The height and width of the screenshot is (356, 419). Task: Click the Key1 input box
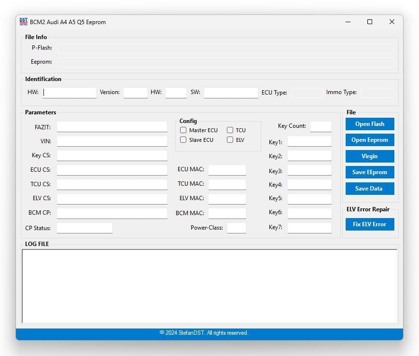(x=309, y=141)
